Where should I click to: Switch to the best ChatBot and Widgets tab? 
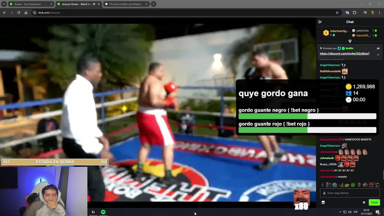click(126, 4)
